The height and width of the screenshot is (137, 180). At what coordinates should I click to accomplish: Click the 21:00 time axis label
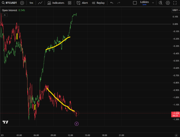coord(122,135)
